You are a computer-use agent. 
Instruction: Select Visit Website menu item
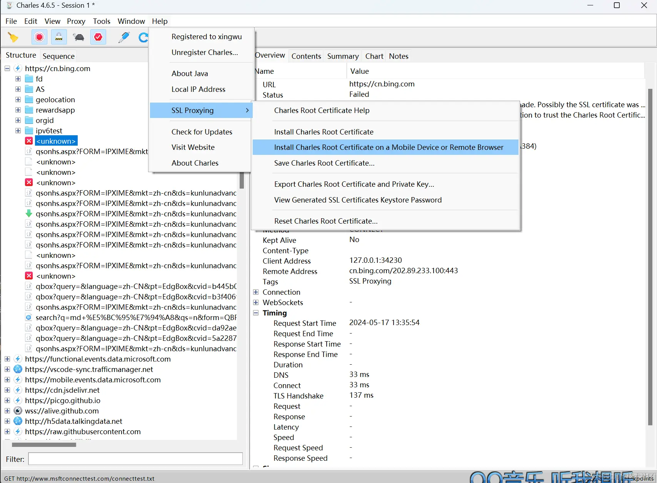[193, 147]
